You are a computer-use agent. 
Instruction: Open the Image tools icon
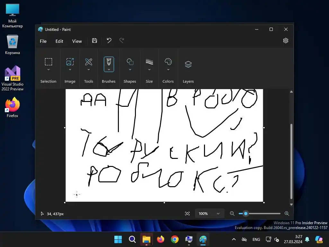(x=70, y=62)
